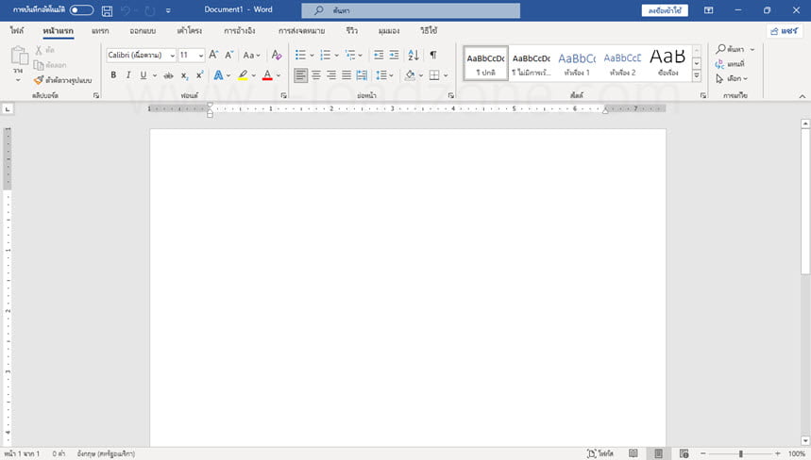Click the Undo arrow icon
The height and width of the screenshot is (460, 811).
click(x=126, y=10)
